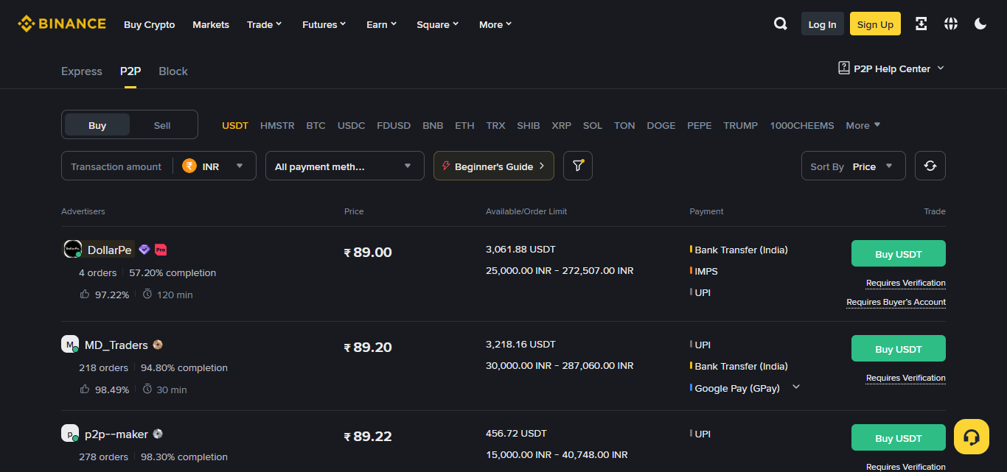
Task: Click Buy USDT for MD_Traders
Action: (898, 348)
